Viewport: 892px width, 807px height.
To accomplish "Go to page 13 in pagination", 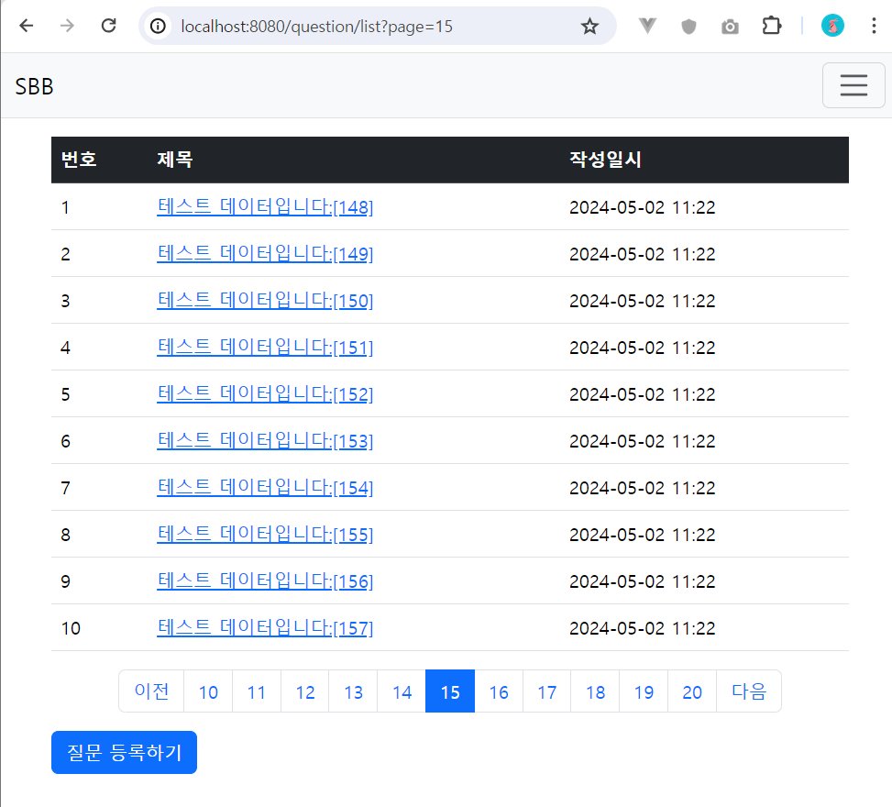I will pyautogui.click(x=353, y=691).
